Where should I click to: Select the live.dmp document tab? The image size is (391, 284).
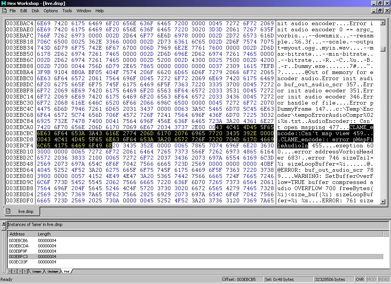[22, 211]
